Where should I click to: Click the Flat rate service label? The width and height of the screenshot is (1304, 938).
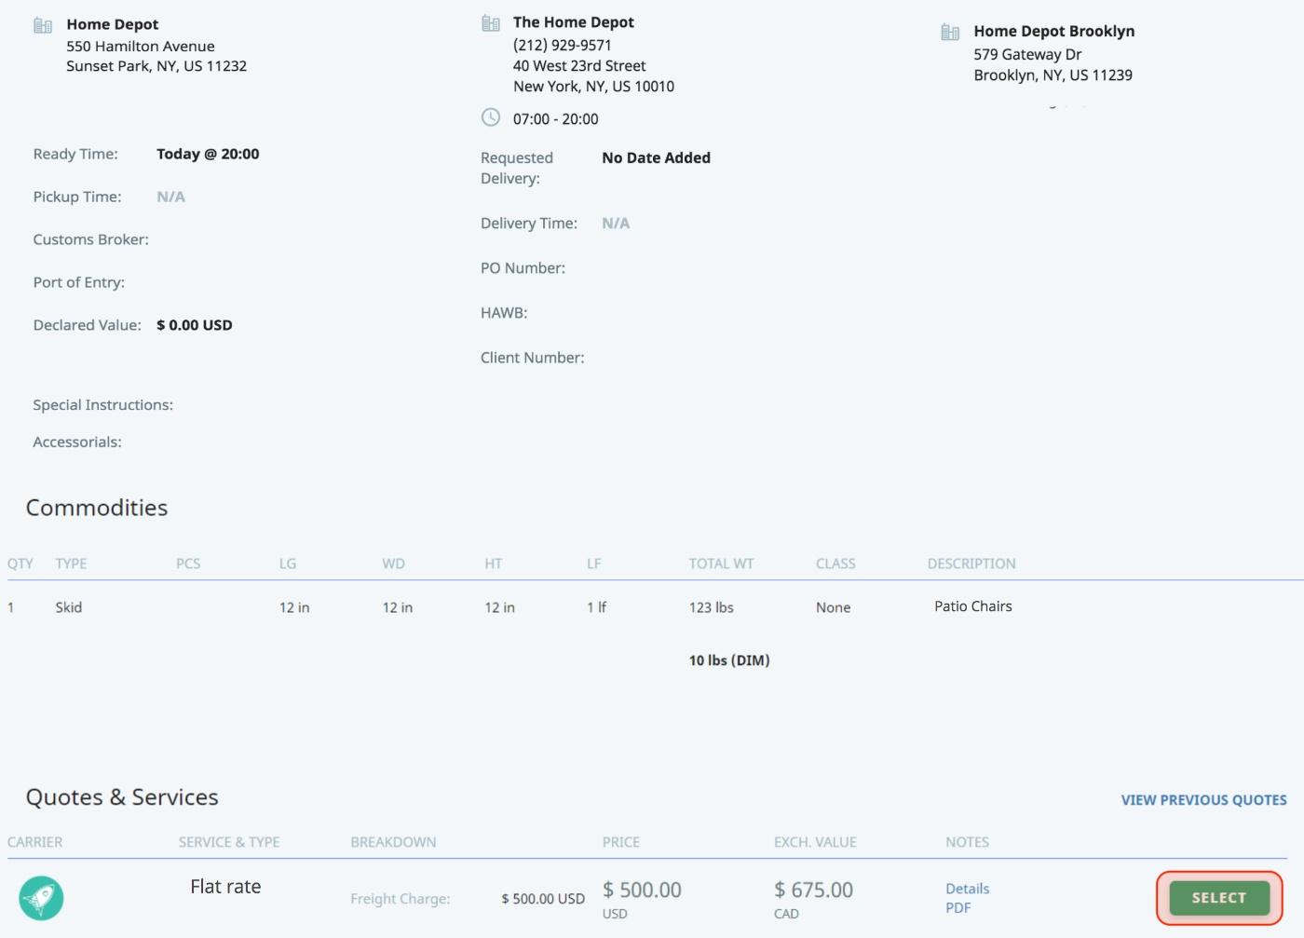point(225,887)
